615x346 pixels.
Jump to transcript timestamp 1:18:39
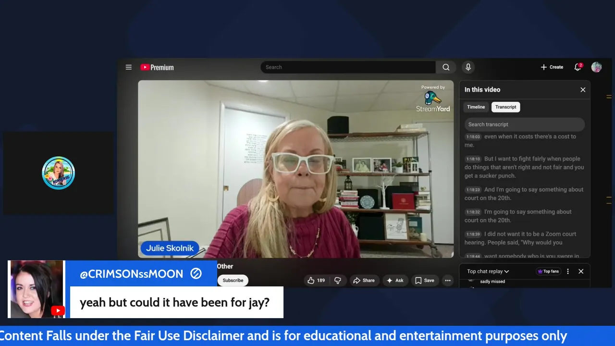click(473, 234)
